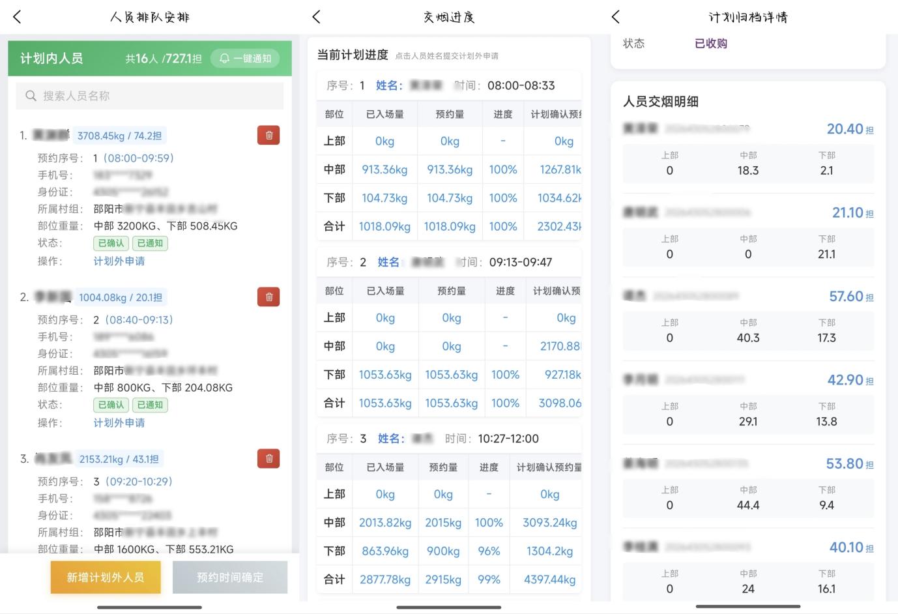Tap back arrow on 交烟进度 screen
898x614 pixels.
(x=317, y=17)
